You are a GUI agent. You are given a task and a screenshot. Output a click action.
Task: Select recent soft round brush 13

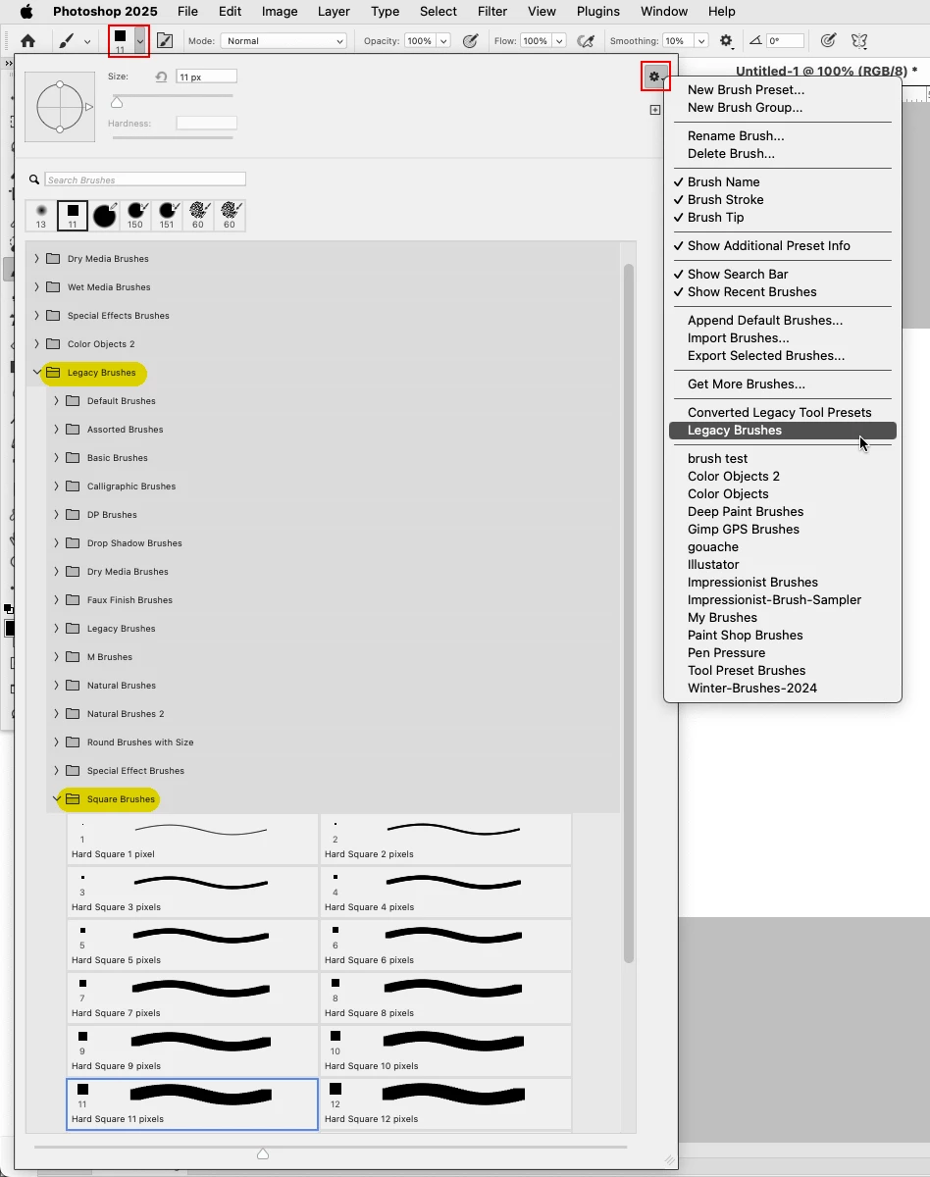click(x=41, y=216)
